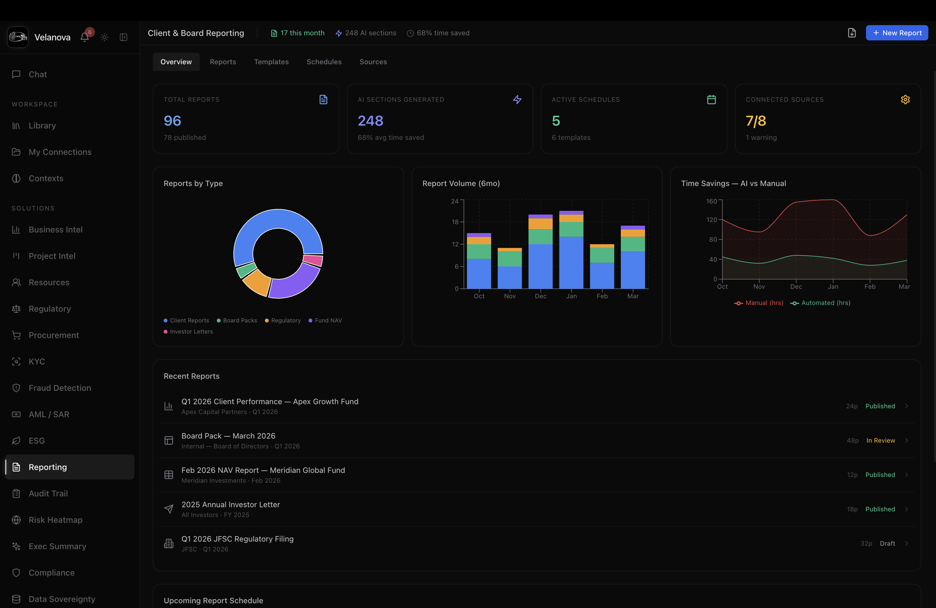Click the notification bell

click(84, 37)
